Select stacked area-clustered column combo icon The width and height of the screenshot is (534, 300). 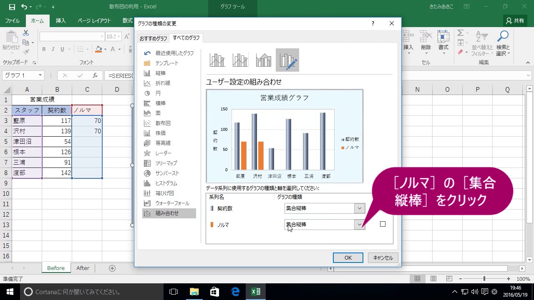(x=264, y=60)
